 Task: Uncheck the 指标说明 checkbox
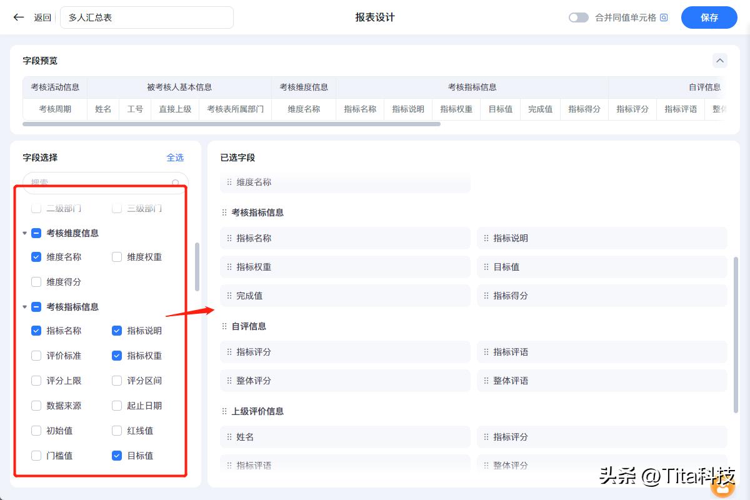point(117,331)
